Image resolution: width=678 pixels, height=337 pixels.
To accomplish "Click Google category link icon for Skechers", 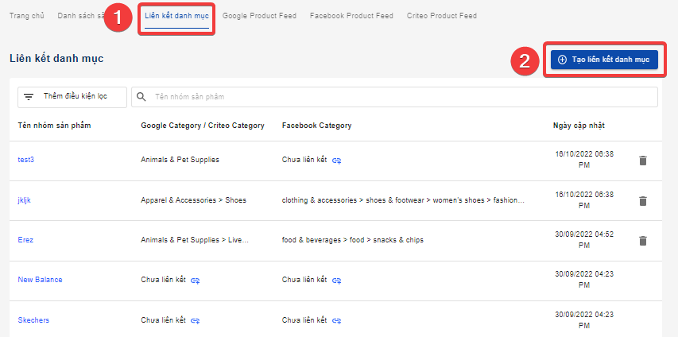I will (x=196, y=320).
